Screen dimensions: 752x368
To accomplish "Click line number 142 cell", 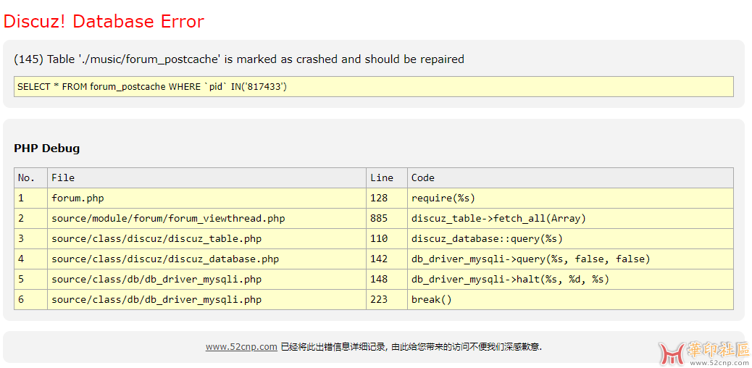I will (x=387, y=259).
